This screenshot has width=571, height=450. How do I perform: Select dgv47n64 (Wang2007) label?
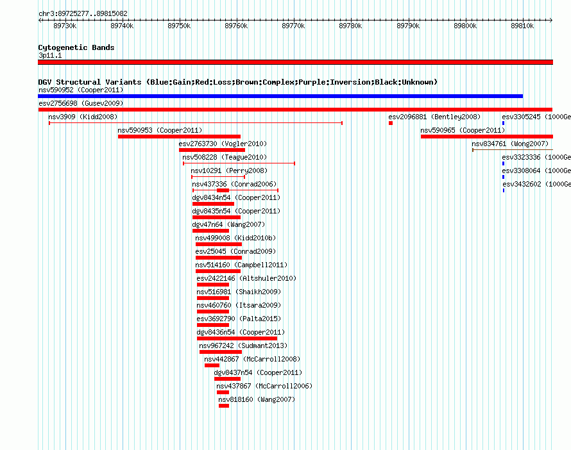[x=228, y=224]
